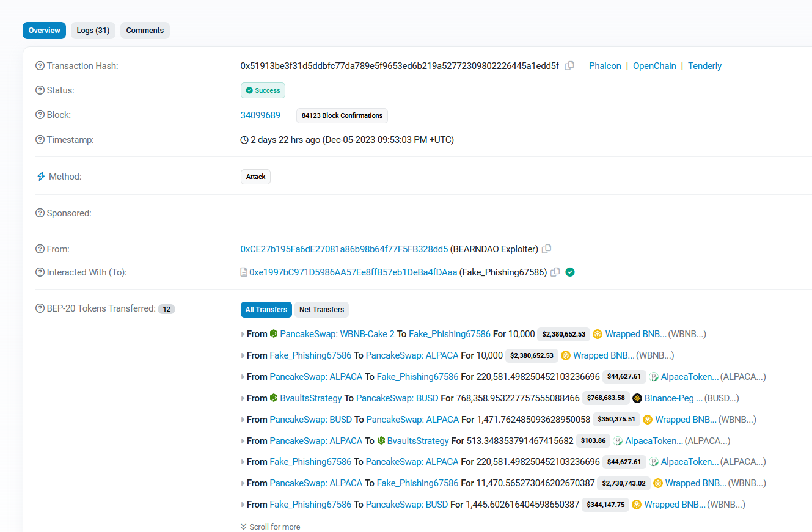Click the lightning icon next to Method
The height and width of the screenshot is (532, 812).
(41, 177)
